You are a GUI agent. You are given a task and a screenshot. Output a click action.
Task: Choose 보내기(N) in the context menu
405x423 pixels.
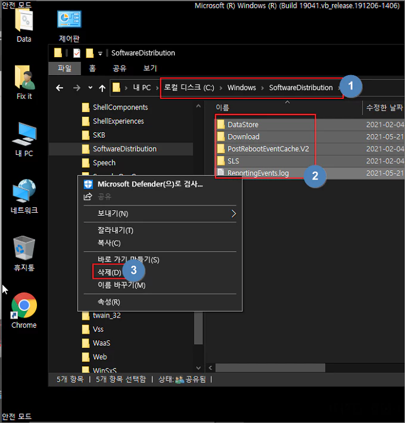point(160,214)
